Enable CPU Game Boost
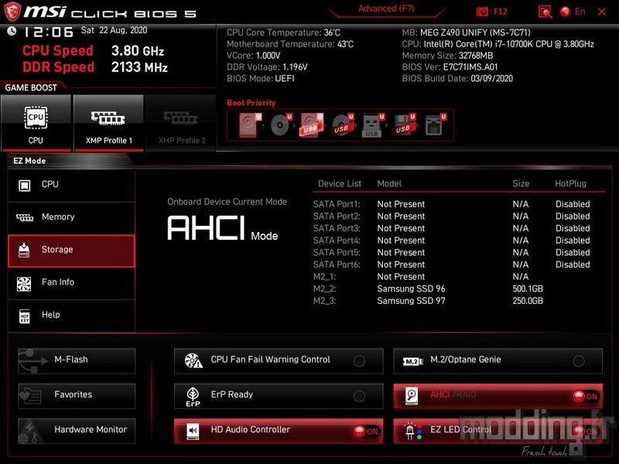This screenshot has height=464, width=619. click(36, 123)
